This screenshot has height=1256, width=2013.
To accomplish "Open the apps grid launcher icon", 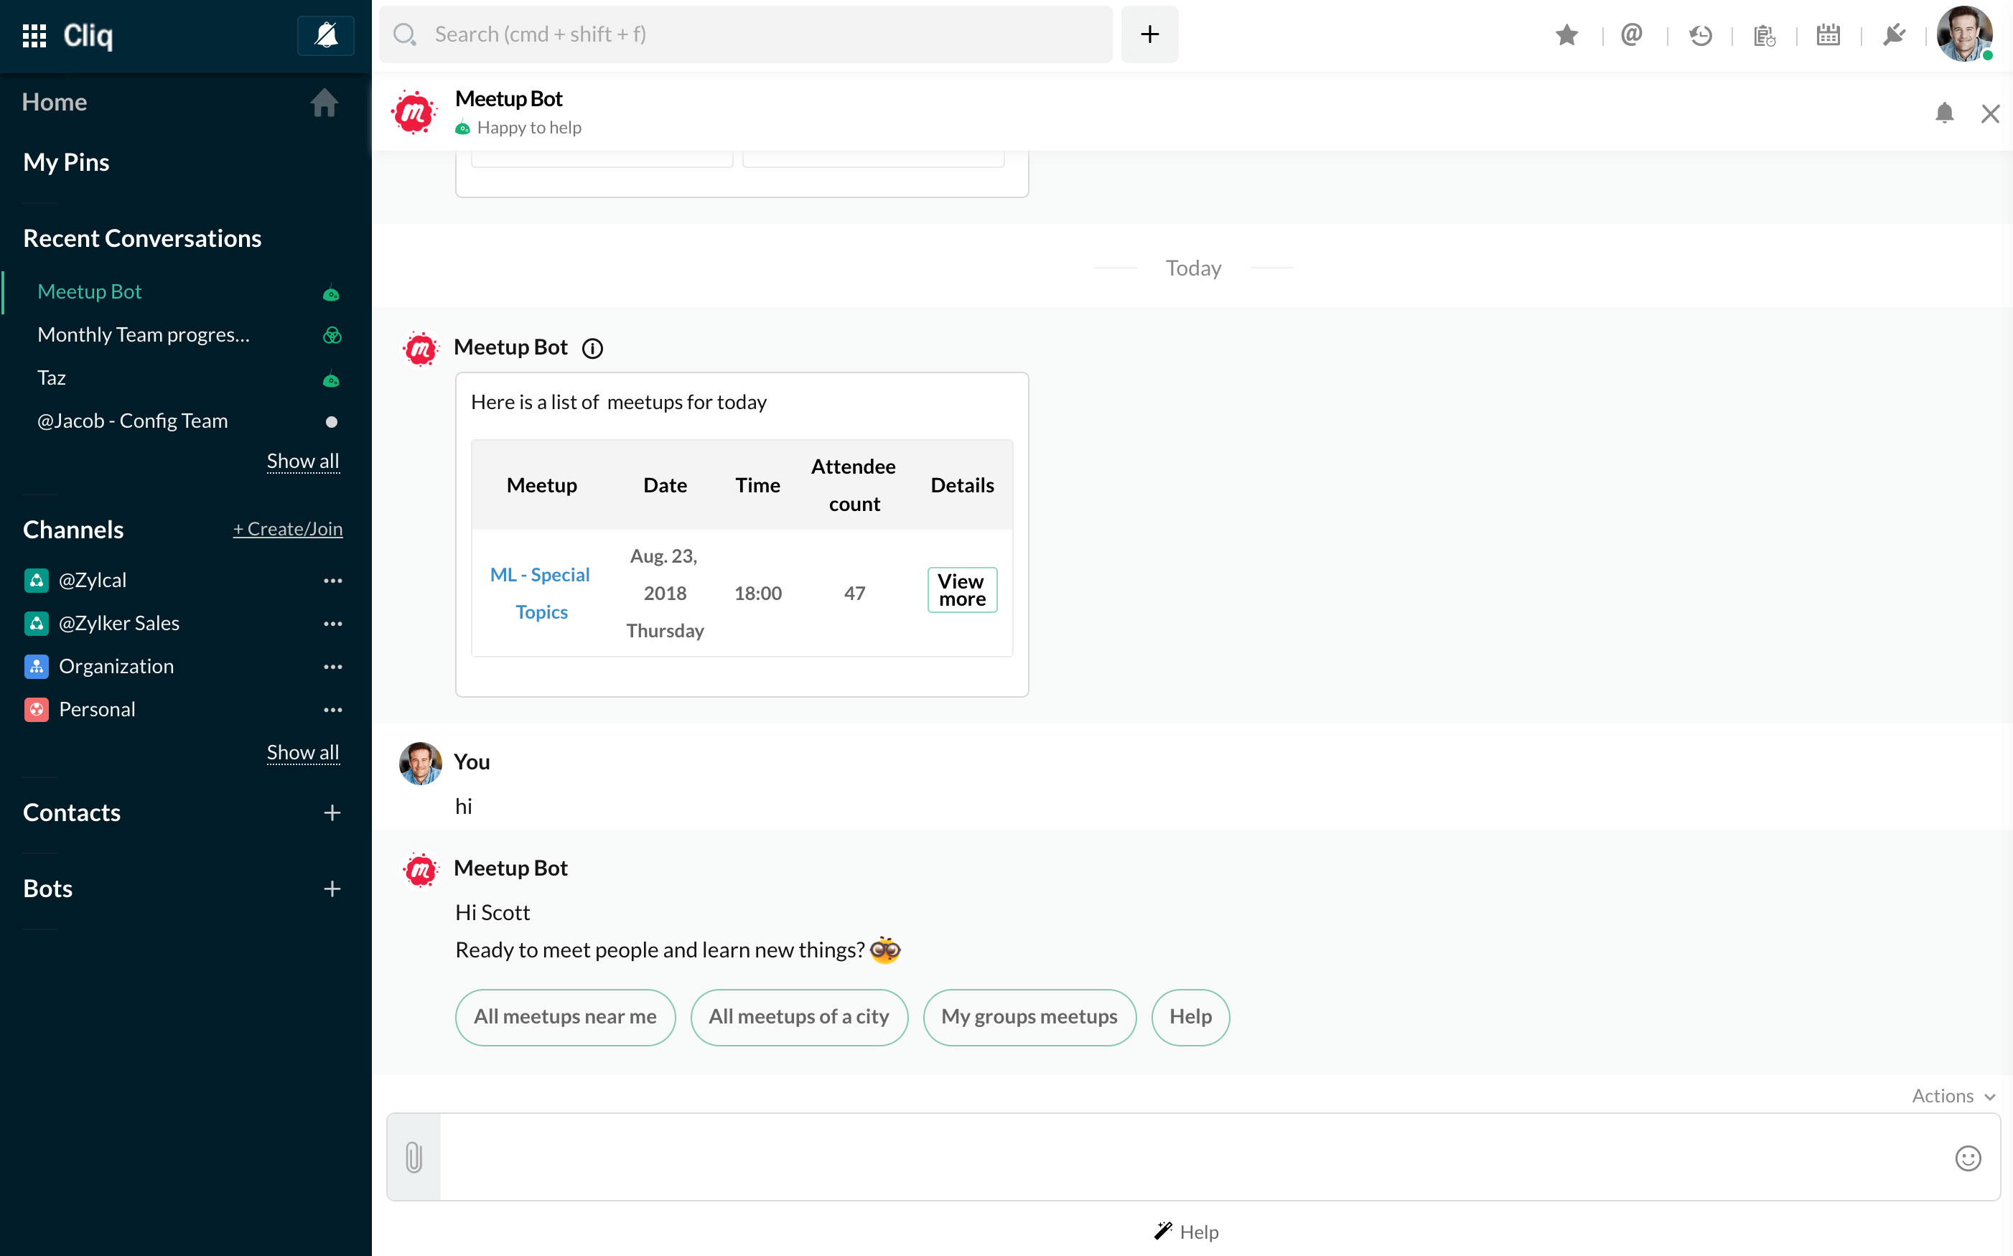I will click(34, 35).
